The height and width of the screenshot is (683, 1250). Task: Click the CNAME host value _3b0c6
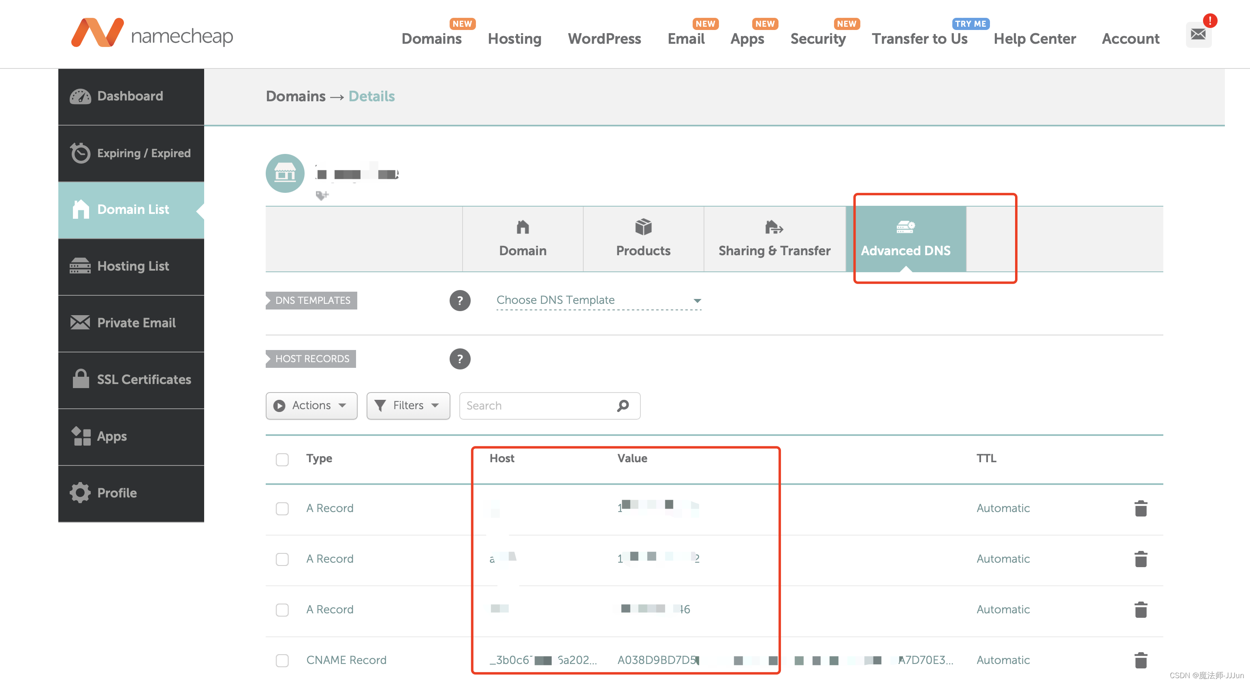coord(544,660)
